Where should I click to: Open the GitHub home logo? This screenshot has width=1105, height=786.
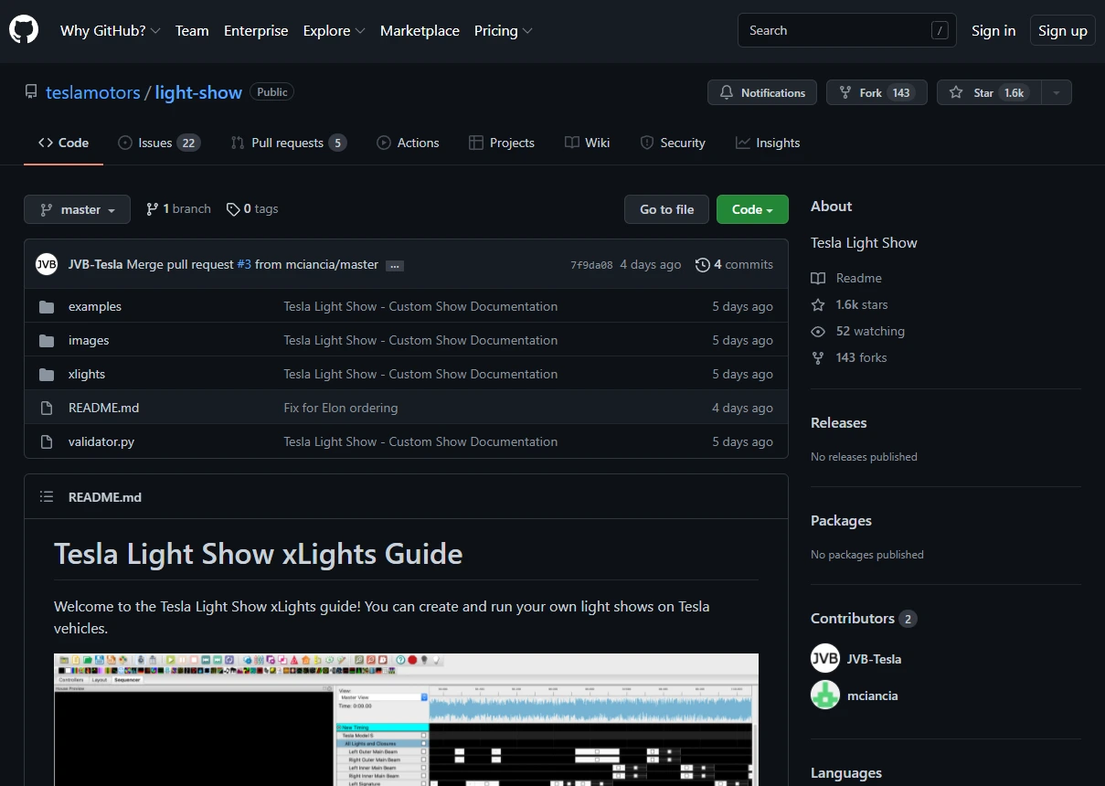coord(24,30)
